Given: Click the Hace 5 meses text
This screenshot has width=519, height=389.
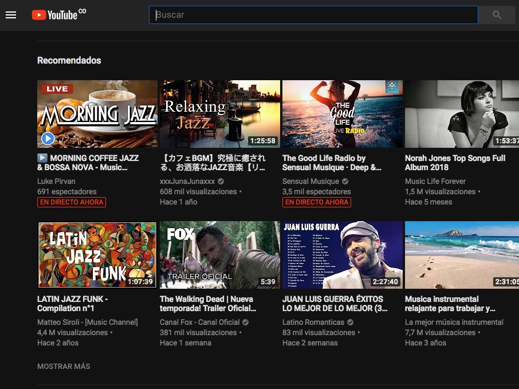Looking at the screenshot, I should pyautogui.click(x=428, y=202).
